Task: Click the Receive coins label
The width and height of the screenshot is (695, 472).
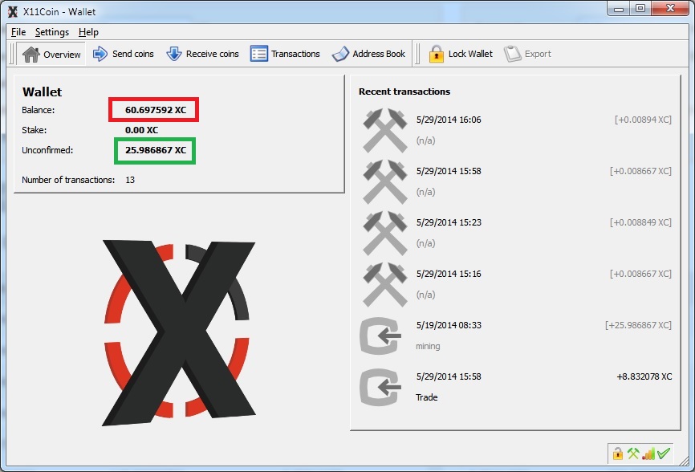Action: pyautogui.click(x=213, y=54)
